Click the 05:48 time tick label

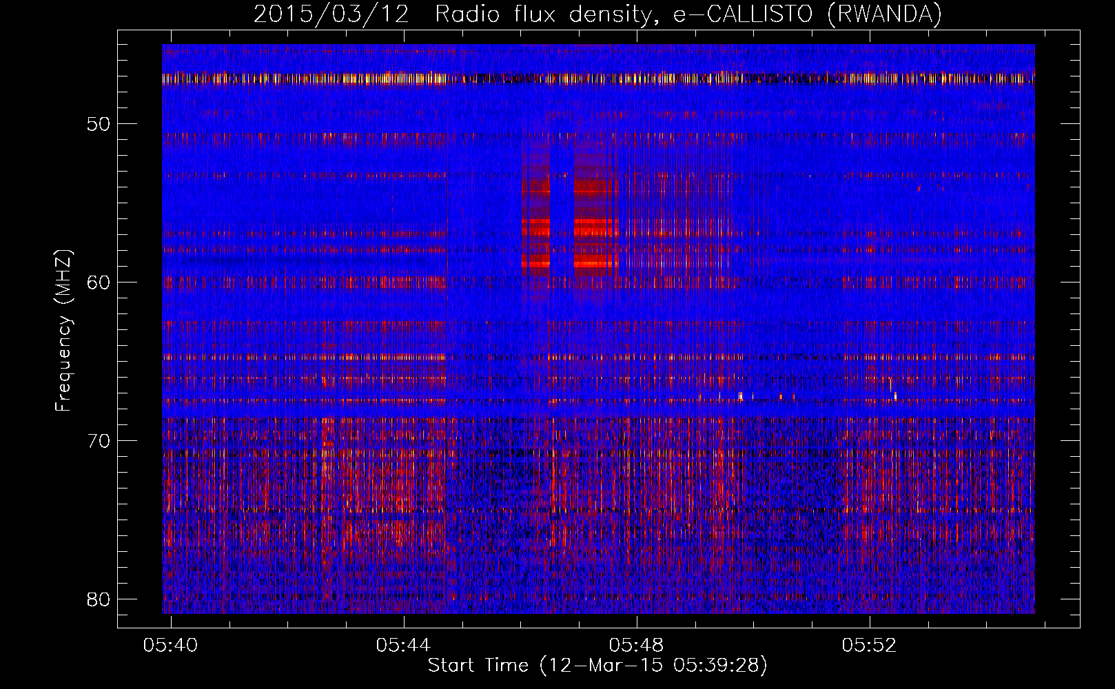point(637,646)
